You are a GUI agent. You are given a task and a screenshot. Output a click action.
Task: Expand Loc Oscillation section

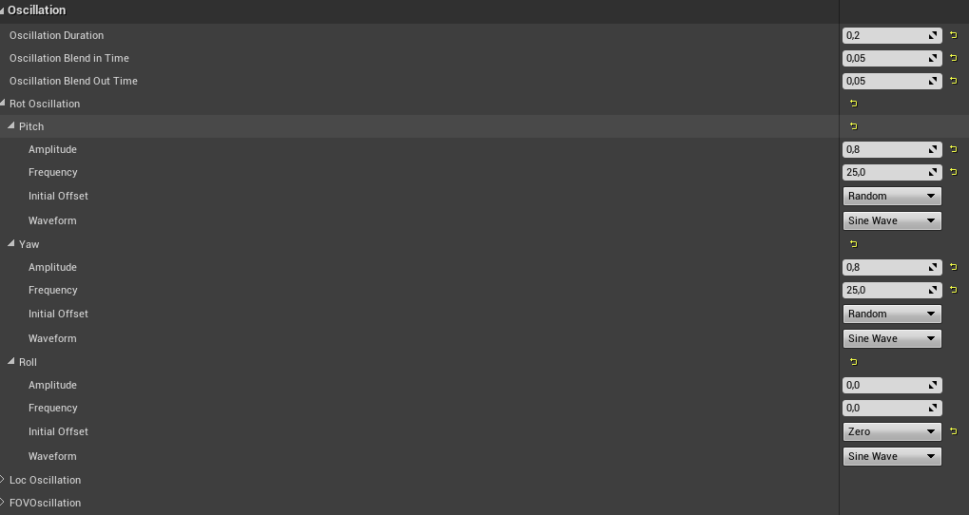[x=3, y=480]
